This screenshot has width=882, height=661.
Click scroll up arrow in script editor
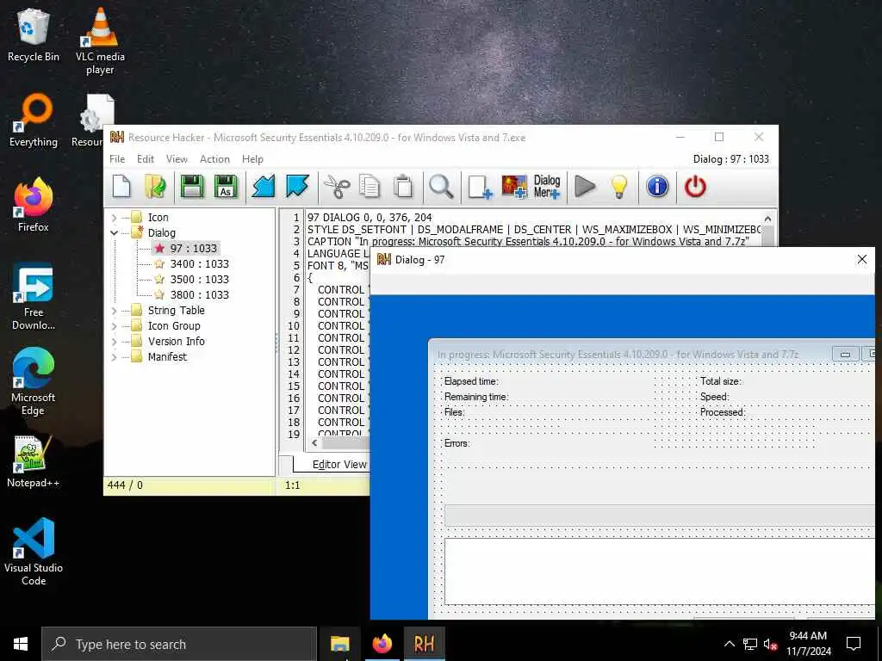pyautogui.click(x=767, y=219)
